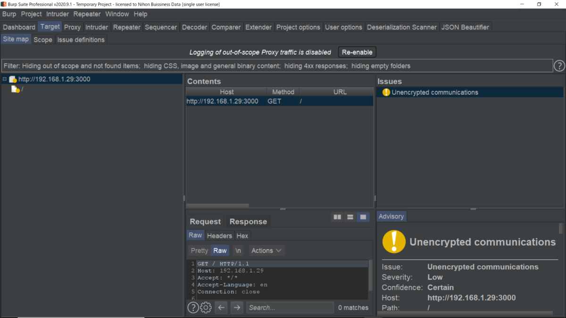Switch to the Response tab
Viewport: 566px width, 318px height.
coord(248,221)
